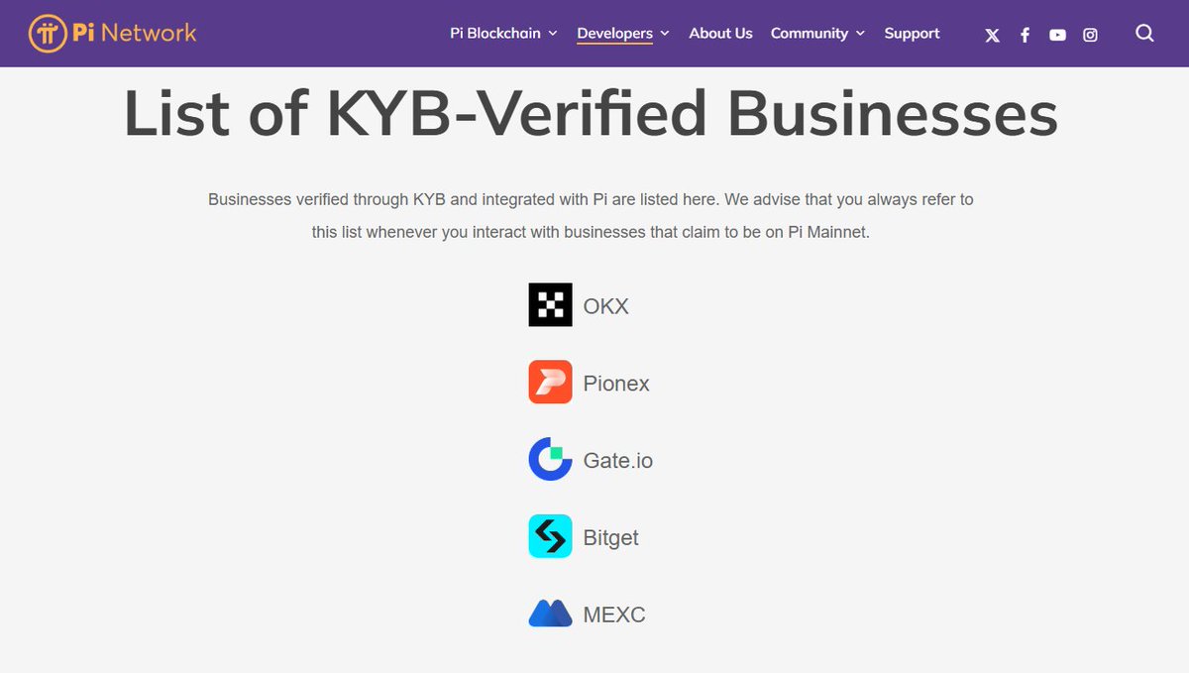Click the OKX logo icon
The width and height of the screenshot is (1189, 673).
tap(550, 305)
